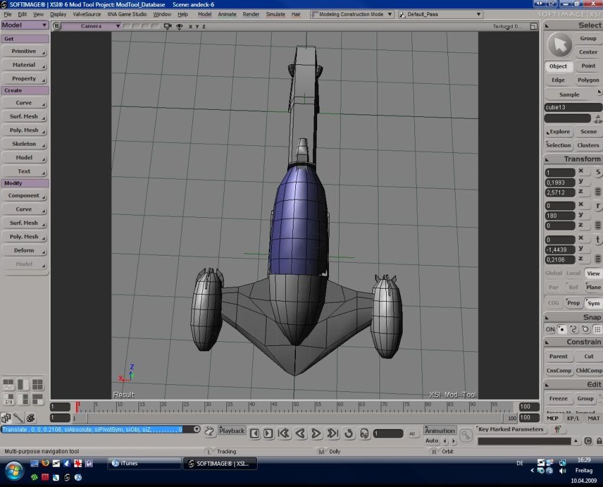Open the Playback menu button
The width and height of the screenshot is (603, 487).
tap(232, 431)
